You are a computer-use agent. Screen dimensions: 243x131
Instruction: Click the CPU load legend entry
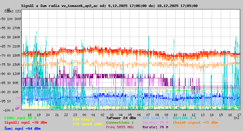155,118
